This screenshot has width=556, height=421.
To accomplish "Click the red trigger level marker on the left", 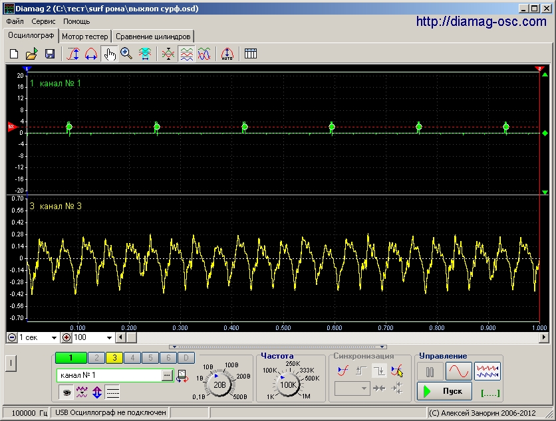I will (x=13, y=126).
